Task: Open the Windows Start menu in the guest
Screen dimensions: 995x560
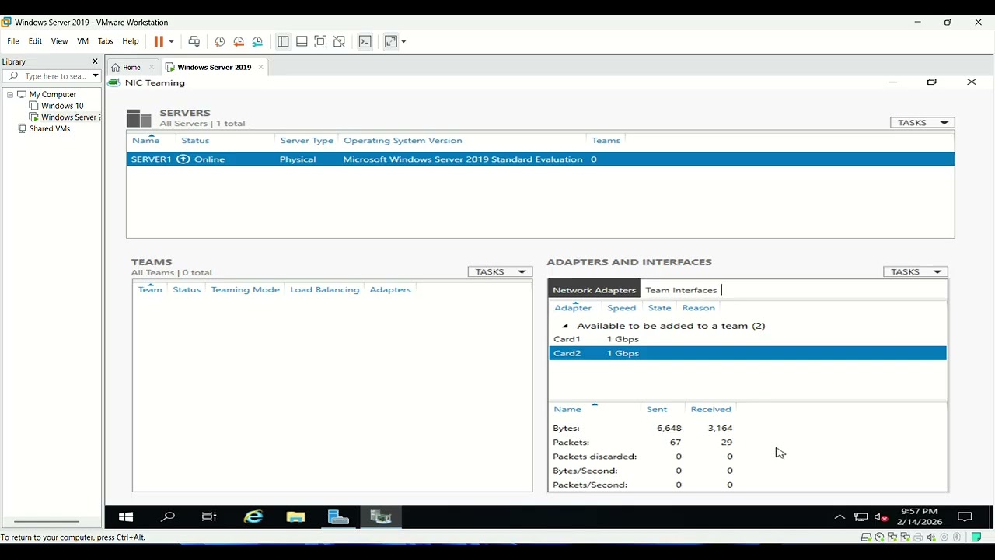Action: pyautogui.click(x=126, y=516)
